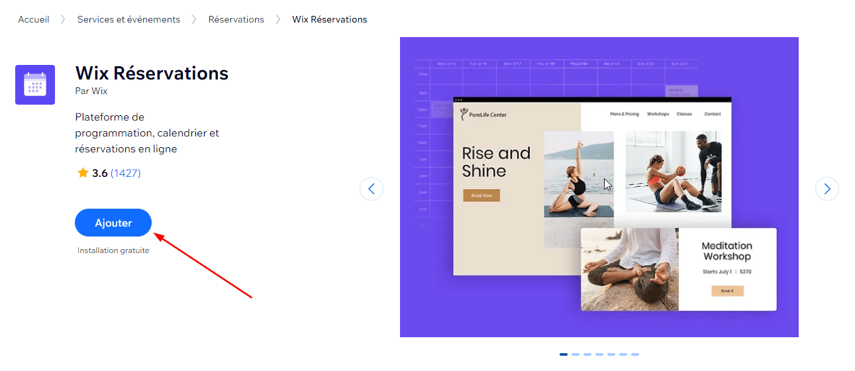
Task: Click the chevron before Wix Réservations breadcrumb
Action: 278,20
